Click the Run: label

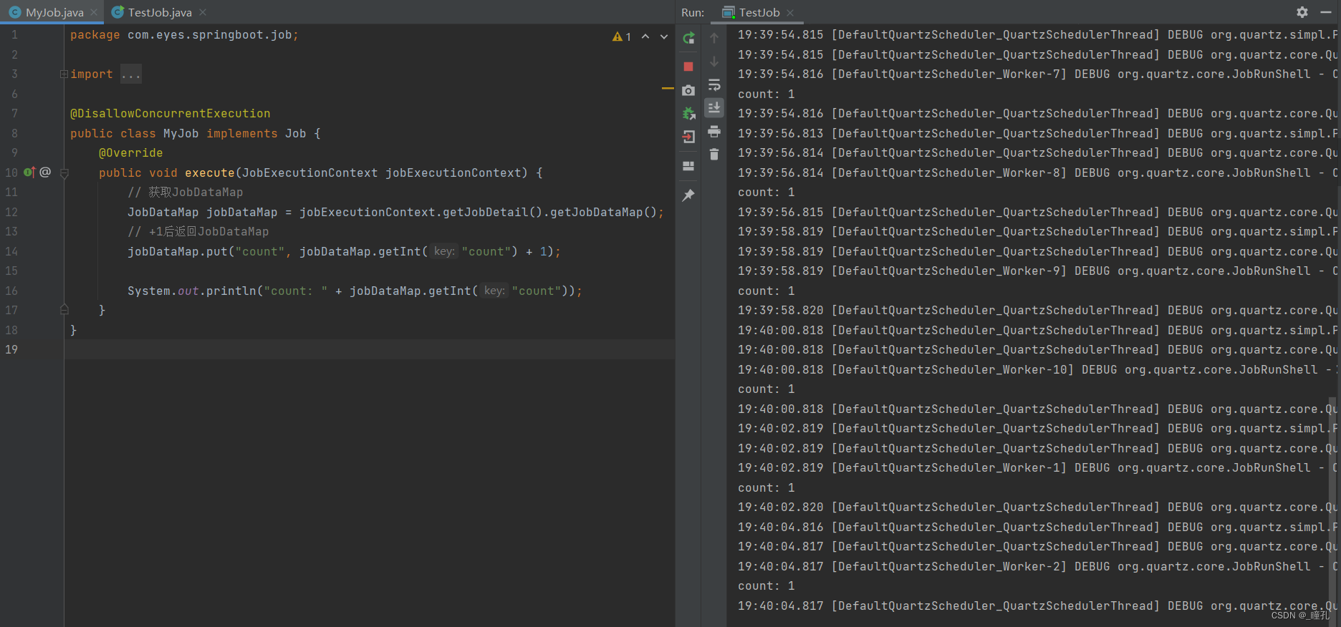693,12
